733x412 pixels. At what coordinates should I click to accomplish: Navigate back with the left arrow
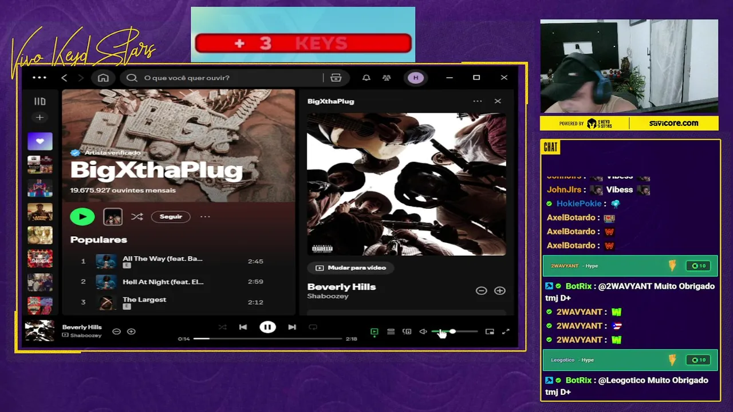64,78
